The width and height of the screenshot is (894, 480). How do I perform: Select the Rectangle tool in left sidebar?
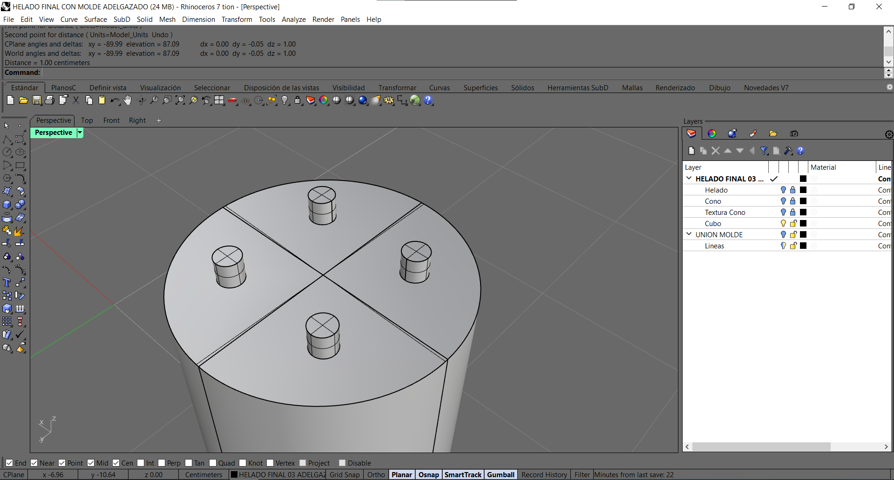20,165
